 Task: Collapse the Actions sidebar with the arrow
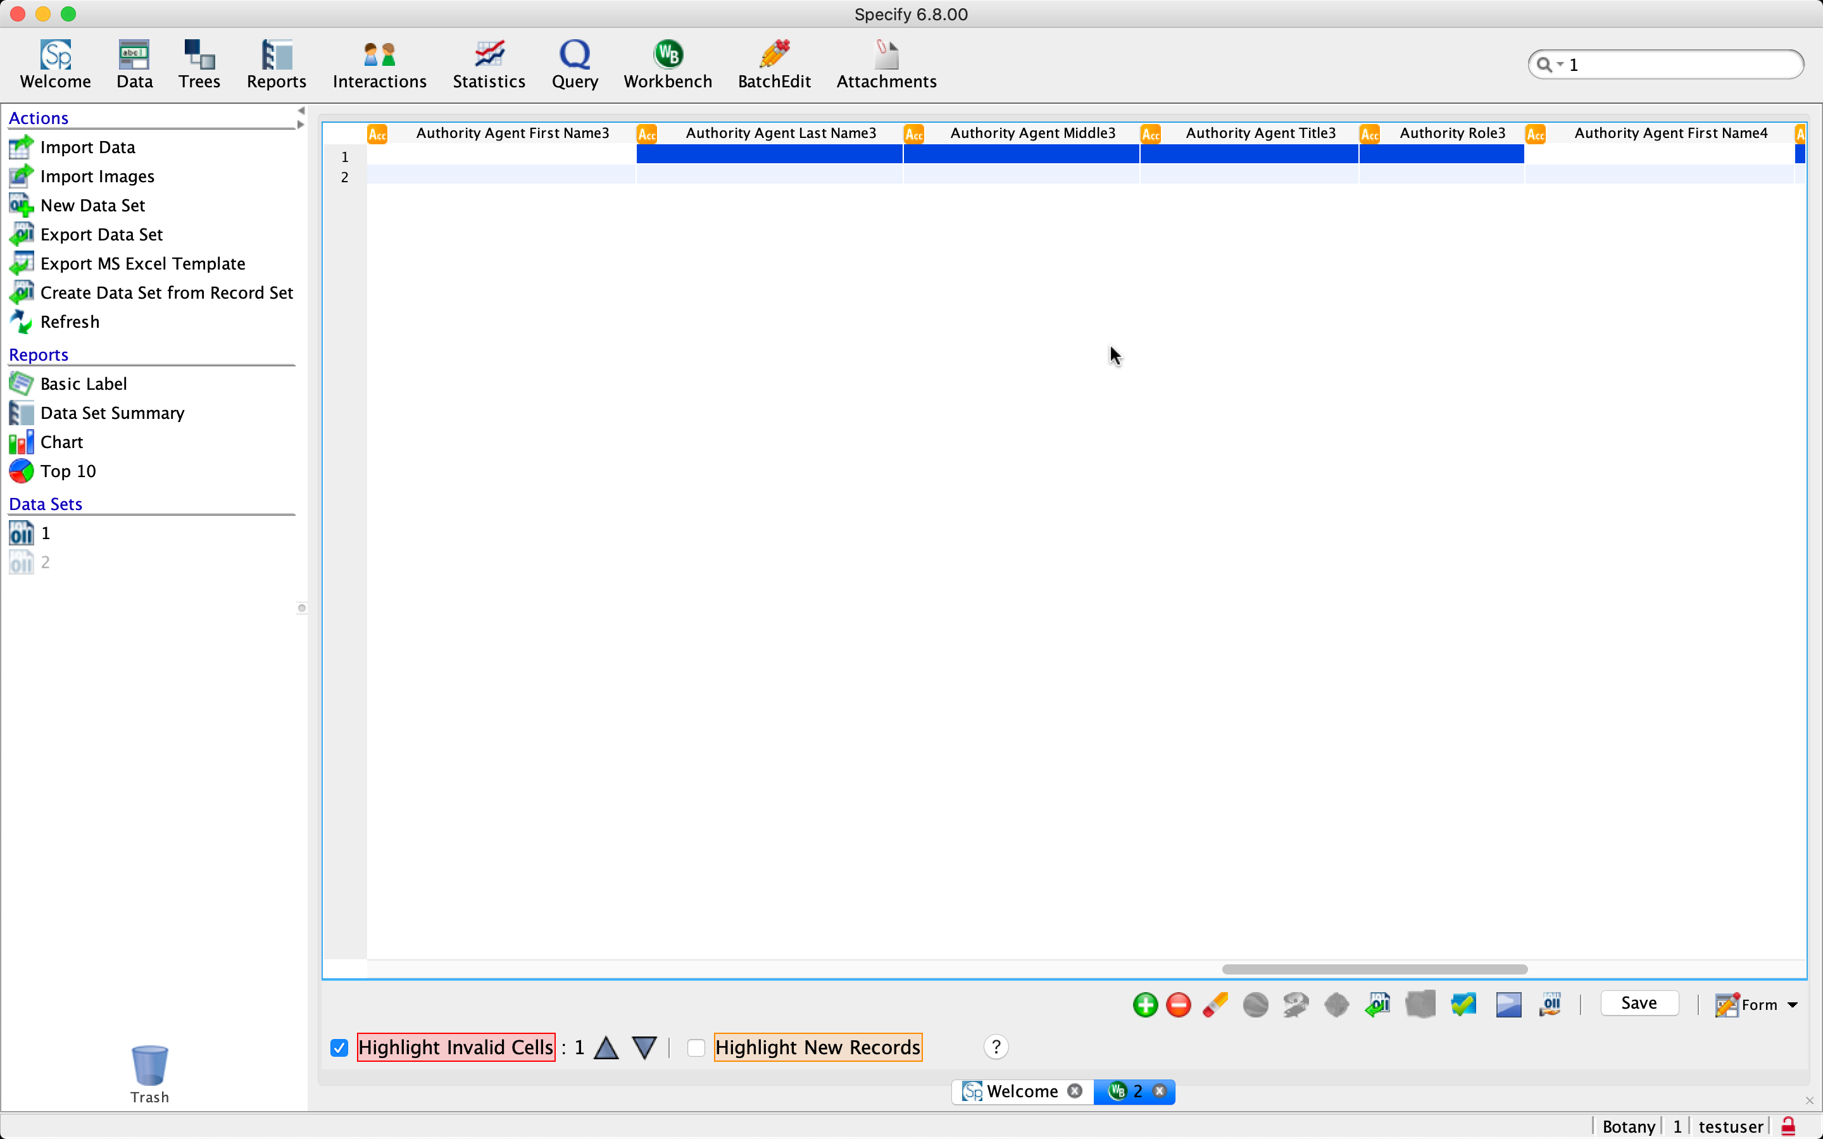pos(301,109)
